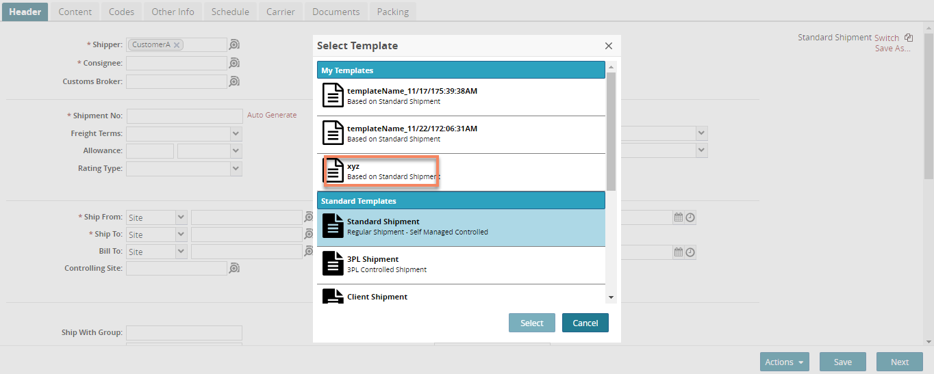
Task: Click the Save As... link
Action: [x=893, y=49]
